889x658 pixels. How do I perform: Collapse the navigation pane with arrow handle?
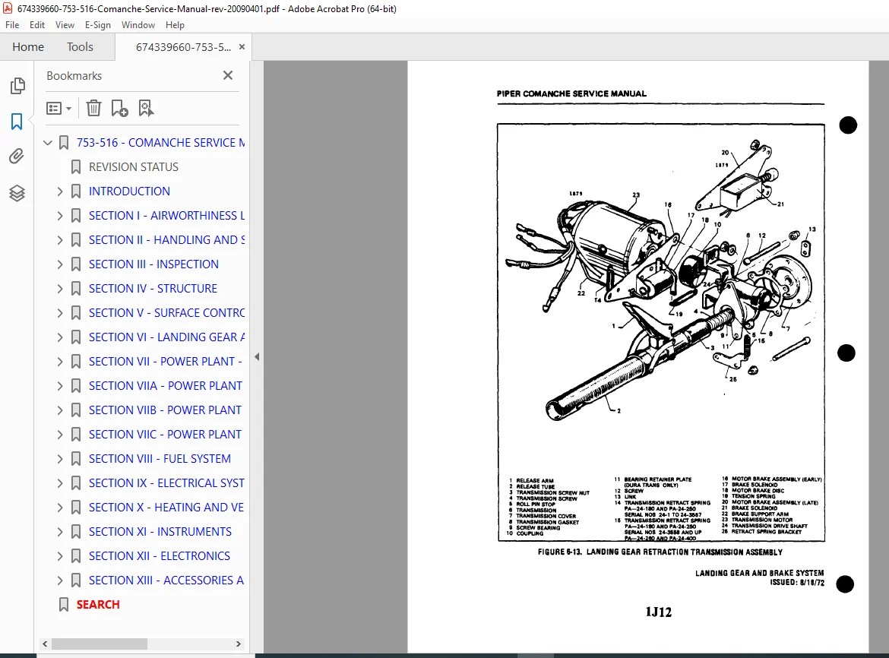pos(257,357)
